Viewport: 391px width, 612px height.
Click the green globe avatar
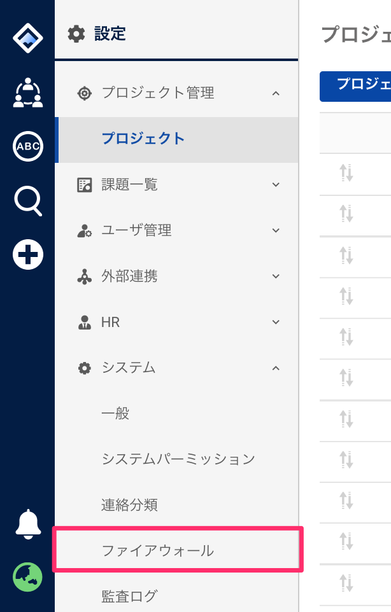click(x=28, y=577)
